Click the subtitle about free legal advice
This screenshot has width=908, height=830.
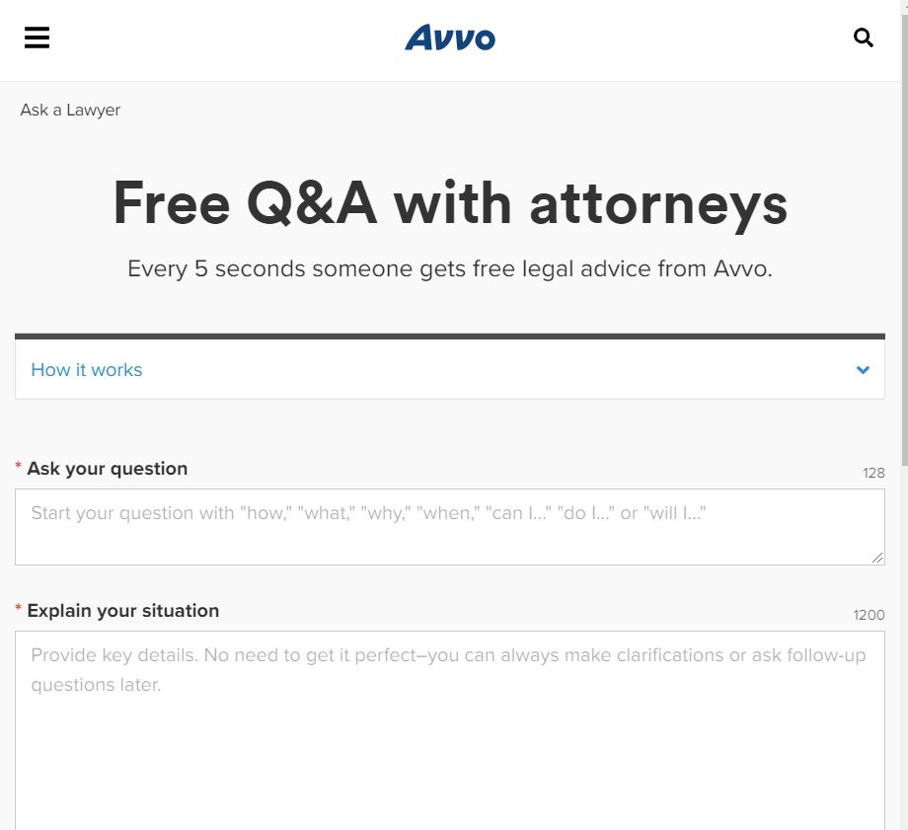450,267
